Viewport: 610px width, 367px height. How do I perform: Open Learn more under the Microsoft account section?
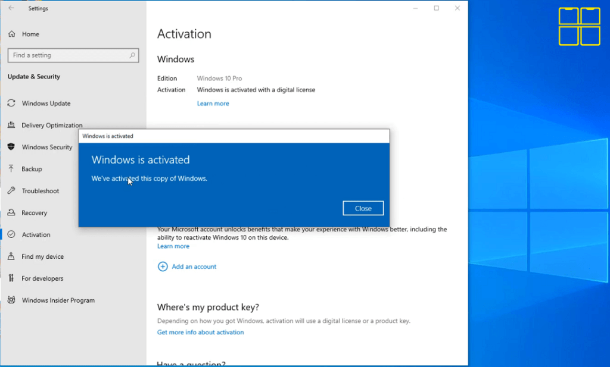point(173,246)
